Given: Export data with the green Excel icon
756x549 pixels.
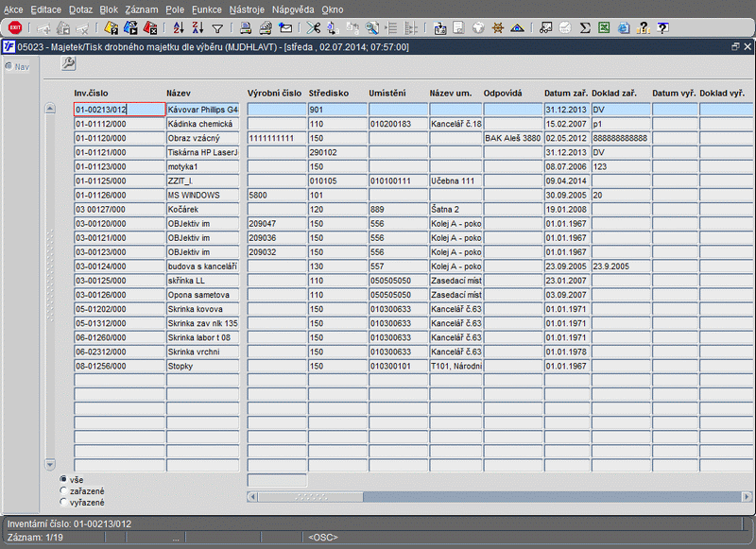Looking at the screenshot, I should [604, 28].
